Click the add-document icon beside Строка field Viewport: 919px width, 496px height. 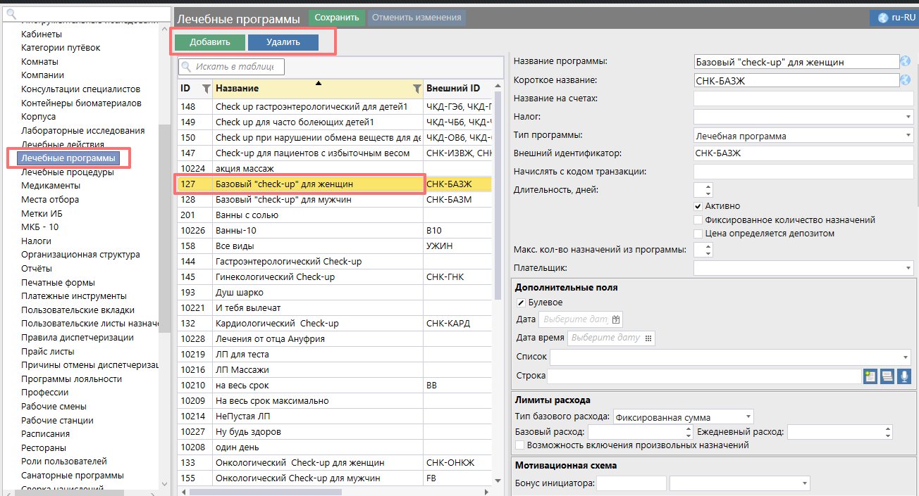(870, 376)
